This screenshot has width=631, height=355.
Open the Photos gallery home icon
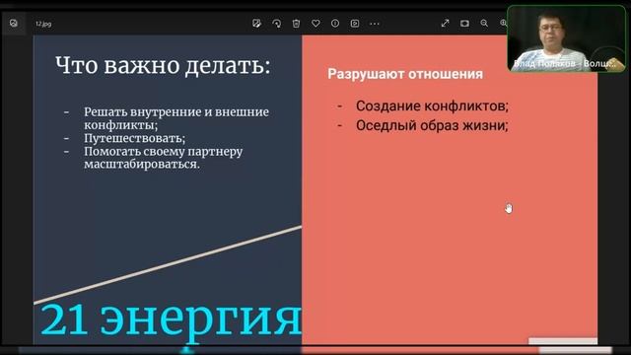click(x=13, y=23)
